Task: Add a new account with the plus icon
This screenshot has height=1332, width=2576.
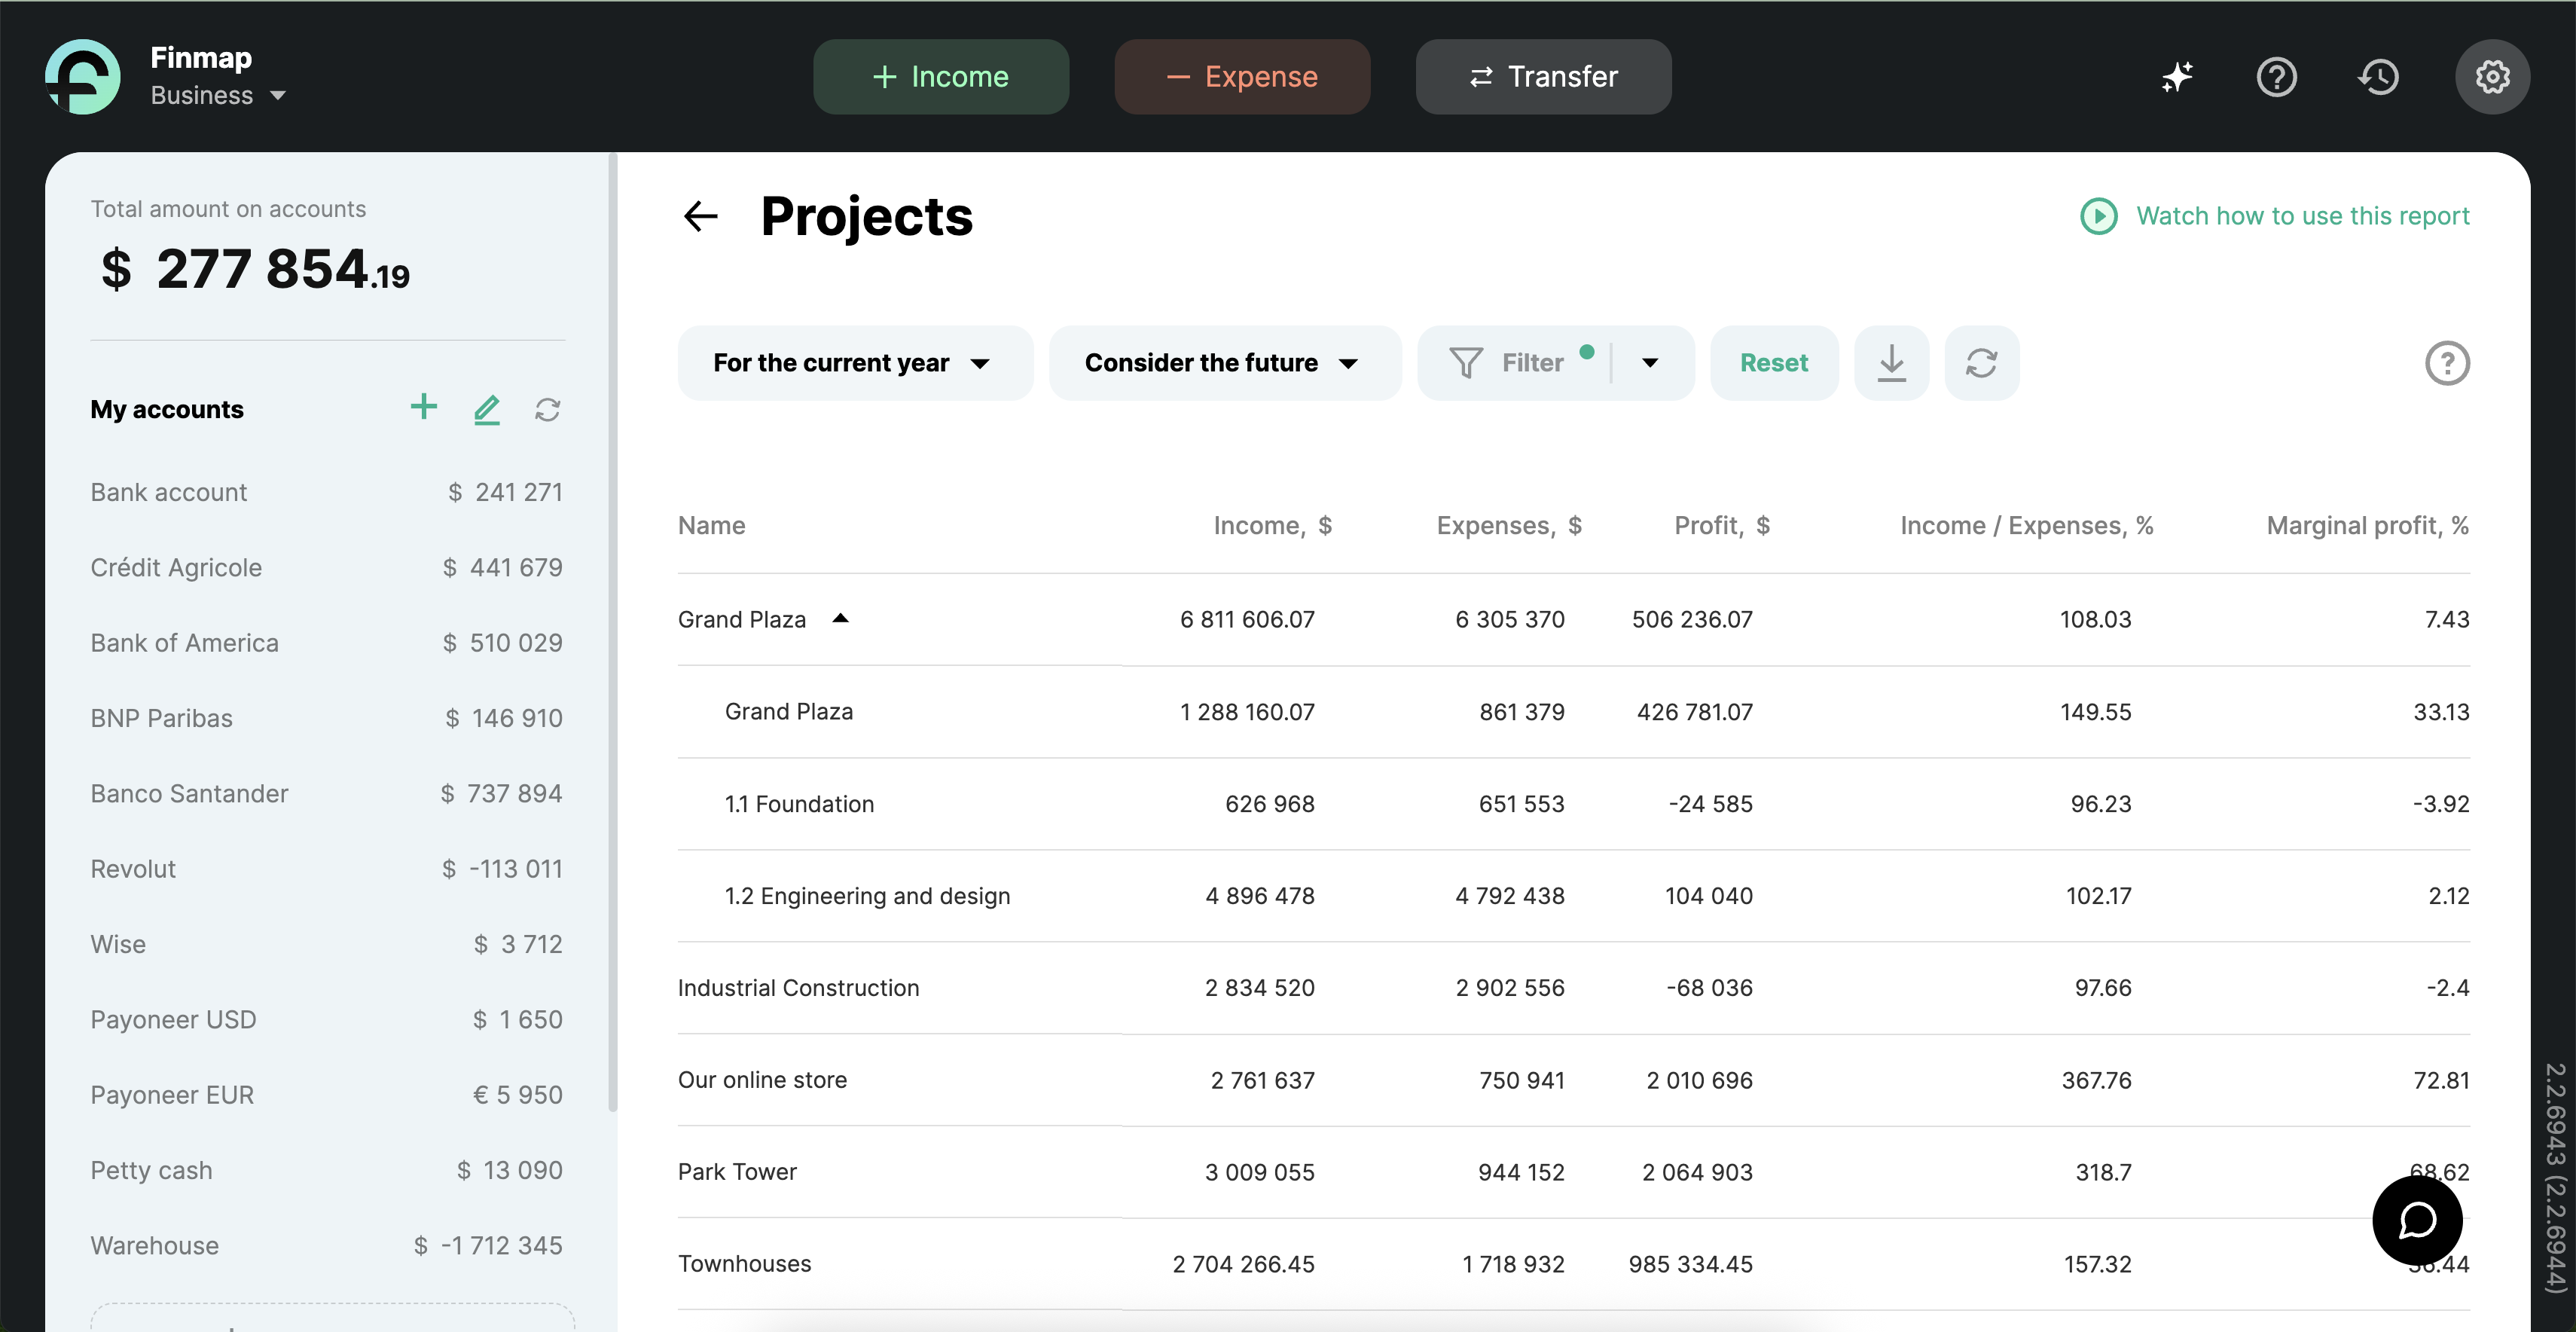Action: [x=424, y=407]
